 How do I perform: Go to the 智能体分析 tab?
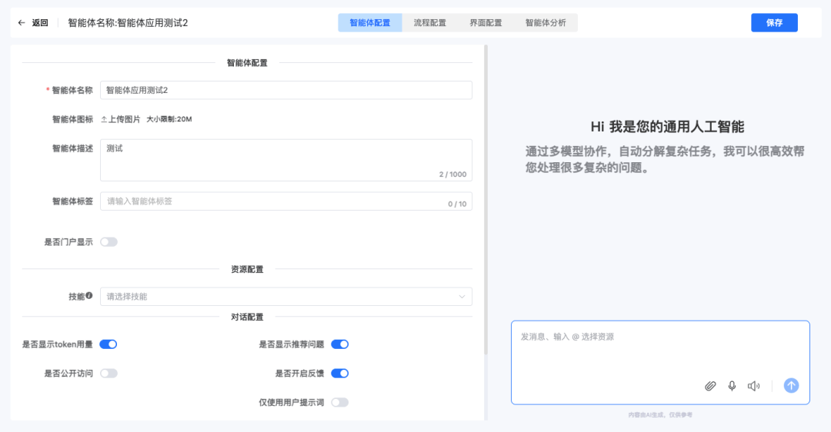point(546,23)
